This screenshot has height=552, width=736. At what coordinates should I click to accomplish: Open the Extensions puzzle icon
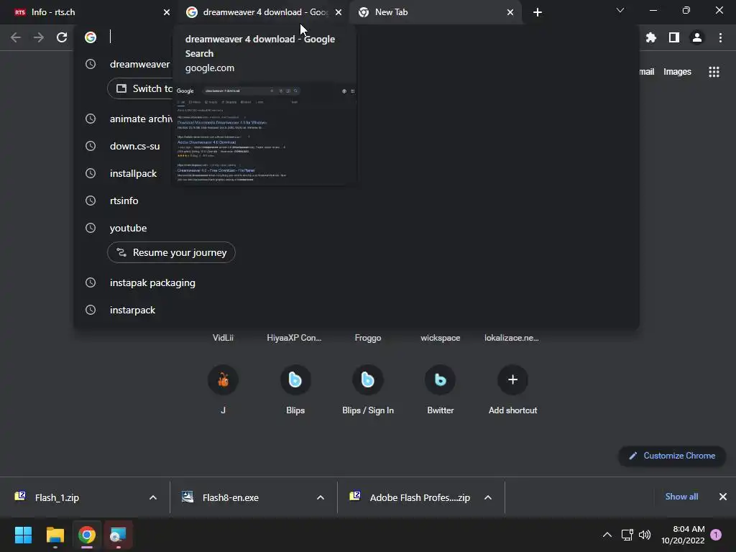[650, 37]
